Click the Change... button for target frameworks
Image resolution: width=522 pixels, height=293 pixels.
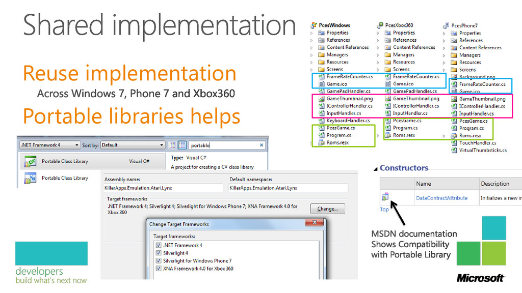328,209
